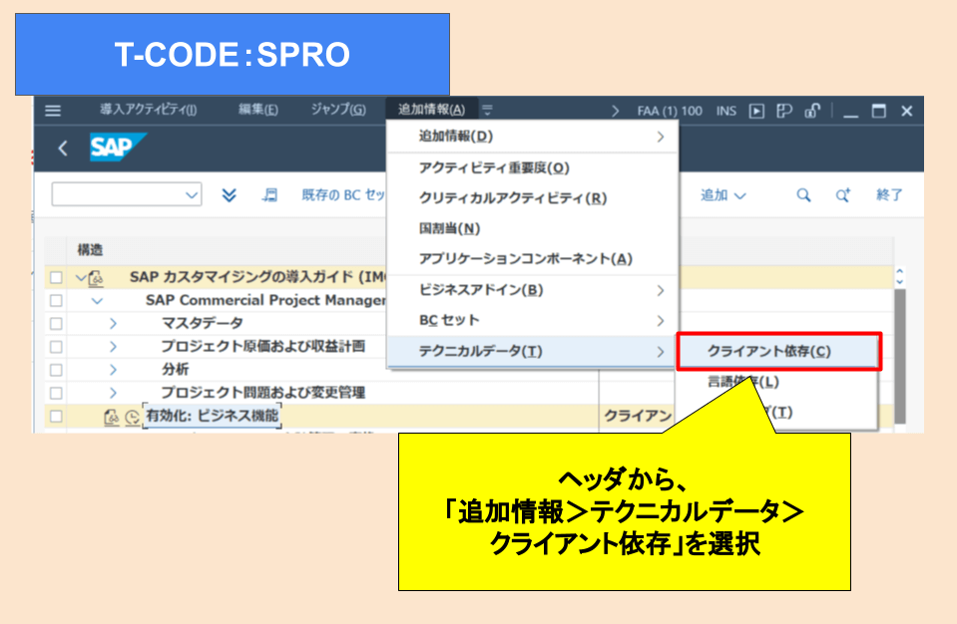Viewport: 957px width, 624px height.
Task: Click the BC set note icon in toolbar
Action: coord(270,195)
